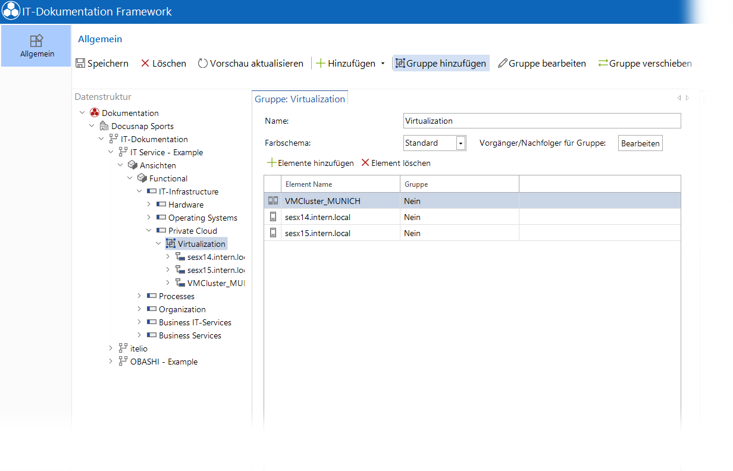Click the Löschen red X icon
This screenshot has height=471, width=733.
(x=145, y=63)
